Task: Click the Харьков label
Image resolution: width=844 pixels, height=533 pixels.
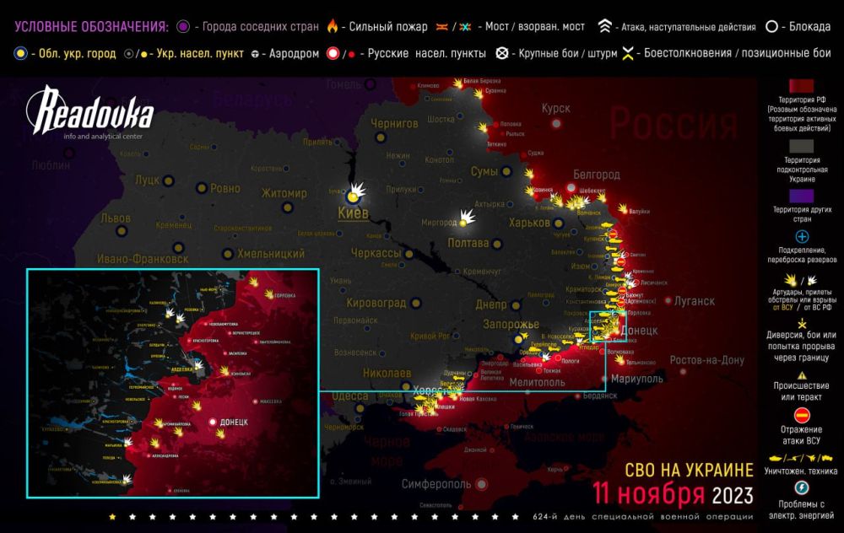Action: click(530, 223)
